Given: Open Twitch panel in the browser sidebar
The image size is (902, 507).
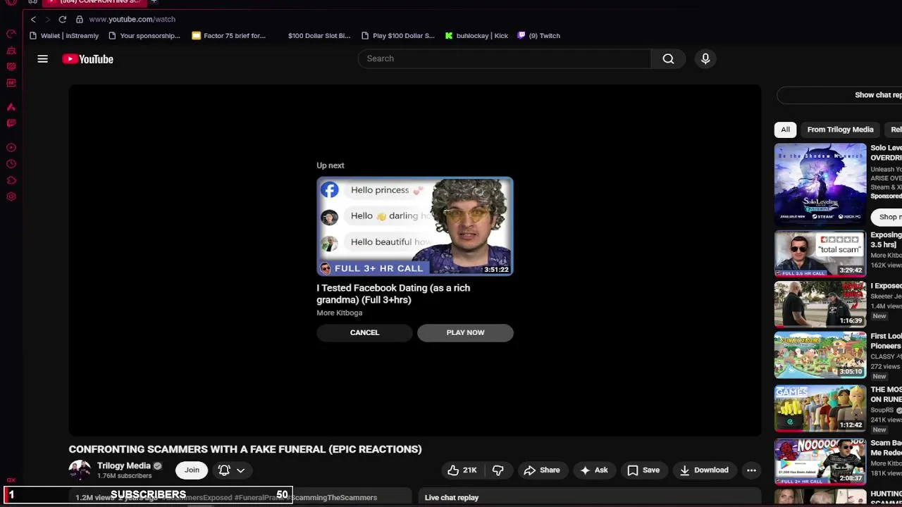Looking at the screenshot, I should point(11,123).
